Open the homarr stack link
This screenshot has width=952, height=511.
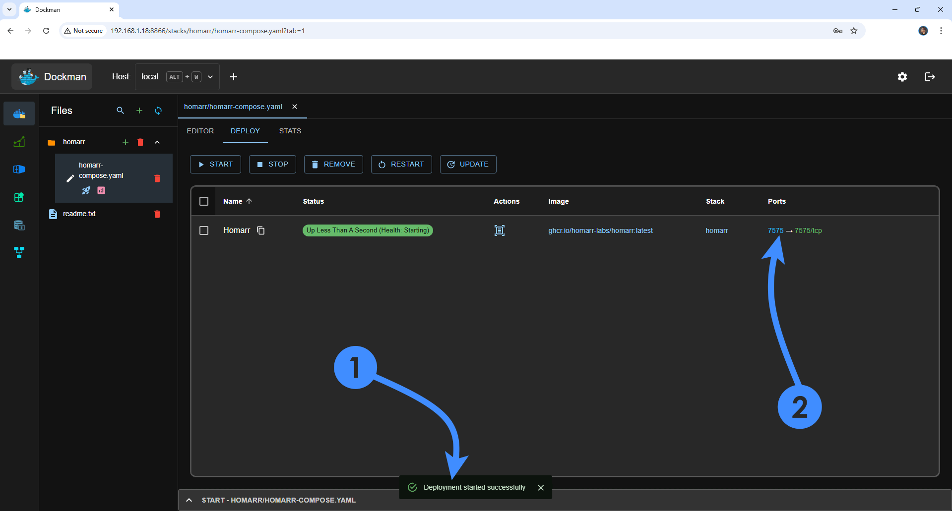[x=717, y=230]
